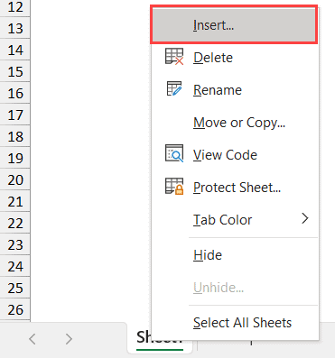Click the View Code magnifier icon
The width and height of the screenshot is (335, 358).
174,153
